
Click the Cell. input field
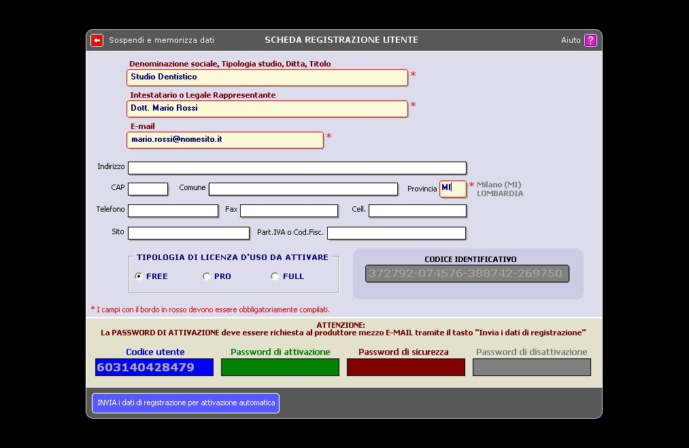pyautogui.click(x=418, y=211)
